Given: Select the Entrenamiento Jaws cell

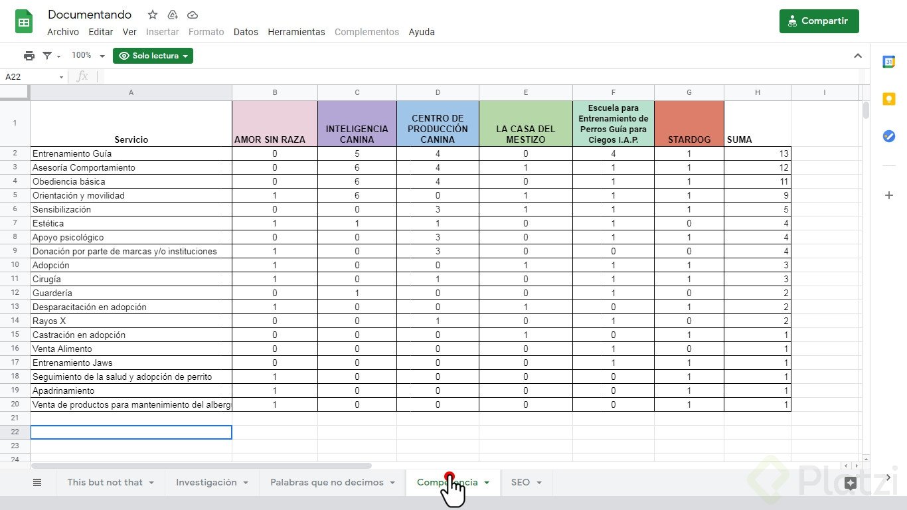Looking at the screenshot, I should pyautogui.click(x=131, y=363).
